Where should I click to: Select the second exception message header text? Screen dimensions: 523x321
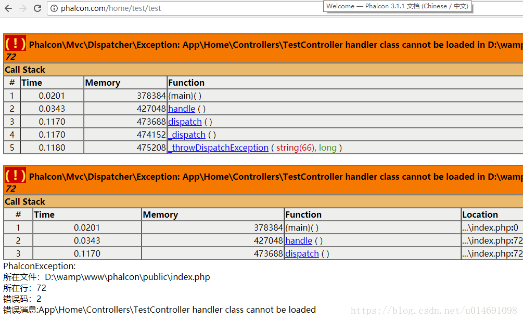[x=276, y=177]
